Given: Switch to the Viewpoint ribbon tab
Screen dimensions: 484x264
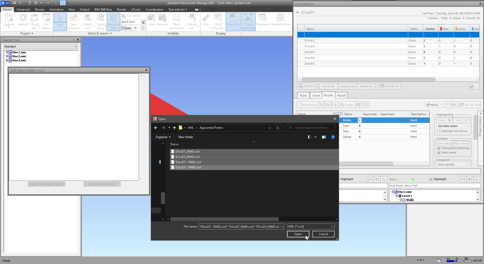Looking at the screenshot, I should click(23, 10).
